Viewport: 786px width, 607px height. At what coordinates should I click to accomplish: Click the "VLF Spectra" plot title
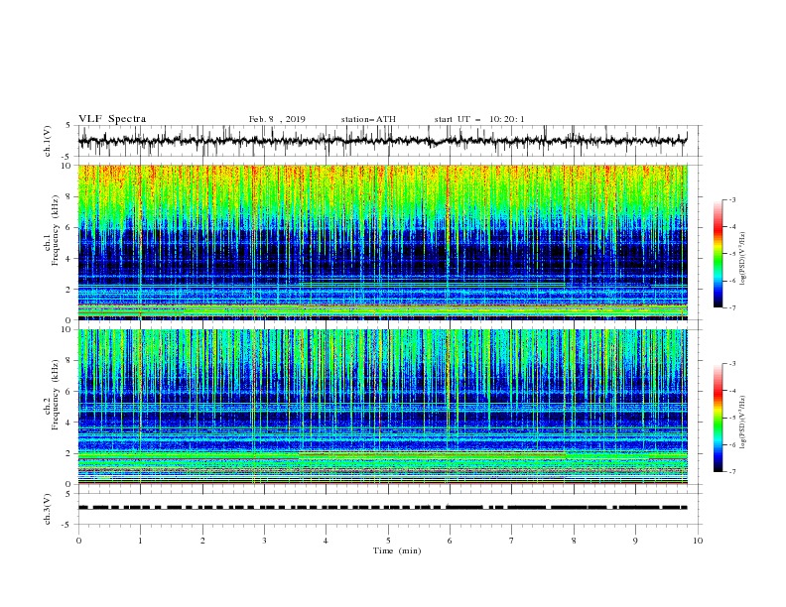tap(112, 119)
